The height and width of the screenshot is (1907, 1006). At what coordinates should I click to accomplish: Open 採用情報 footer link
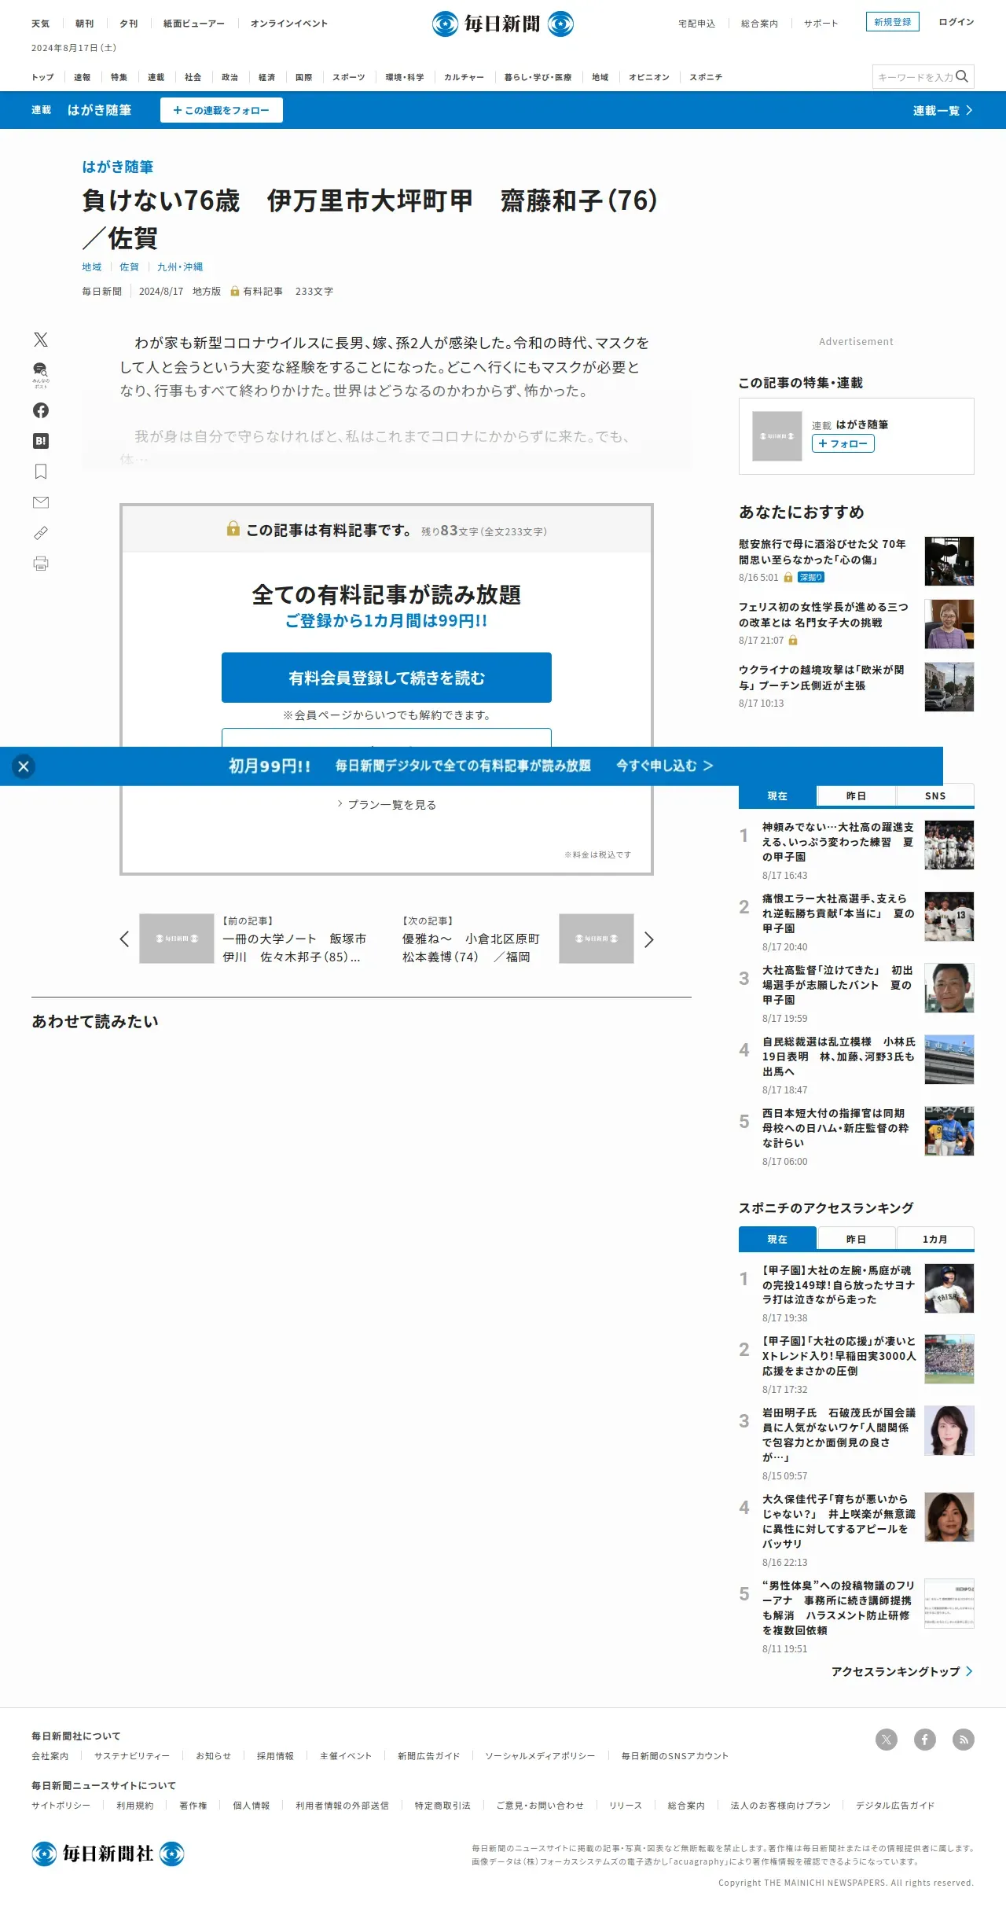(x=275, y=1756)
